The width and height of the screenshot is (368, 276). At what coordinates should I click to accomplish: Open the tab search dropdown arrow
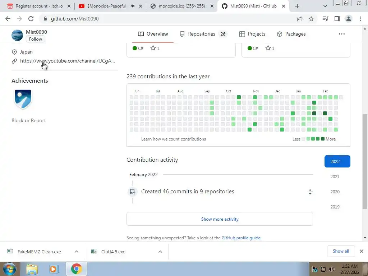325,6
